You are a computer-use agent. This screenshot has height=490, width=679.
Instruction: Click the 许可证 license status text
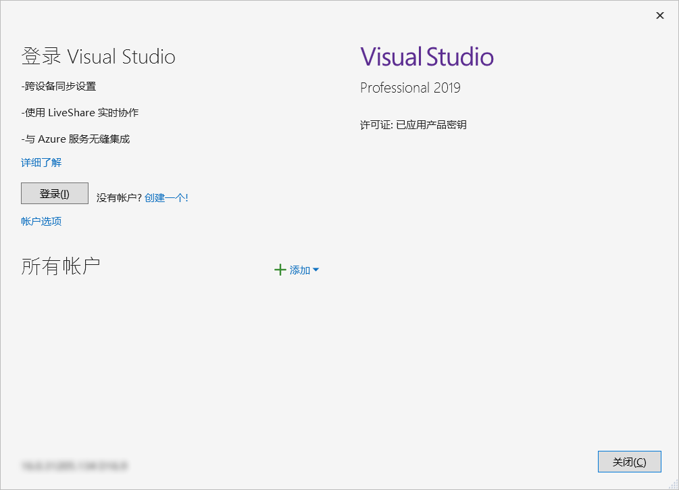coord(413,124)
